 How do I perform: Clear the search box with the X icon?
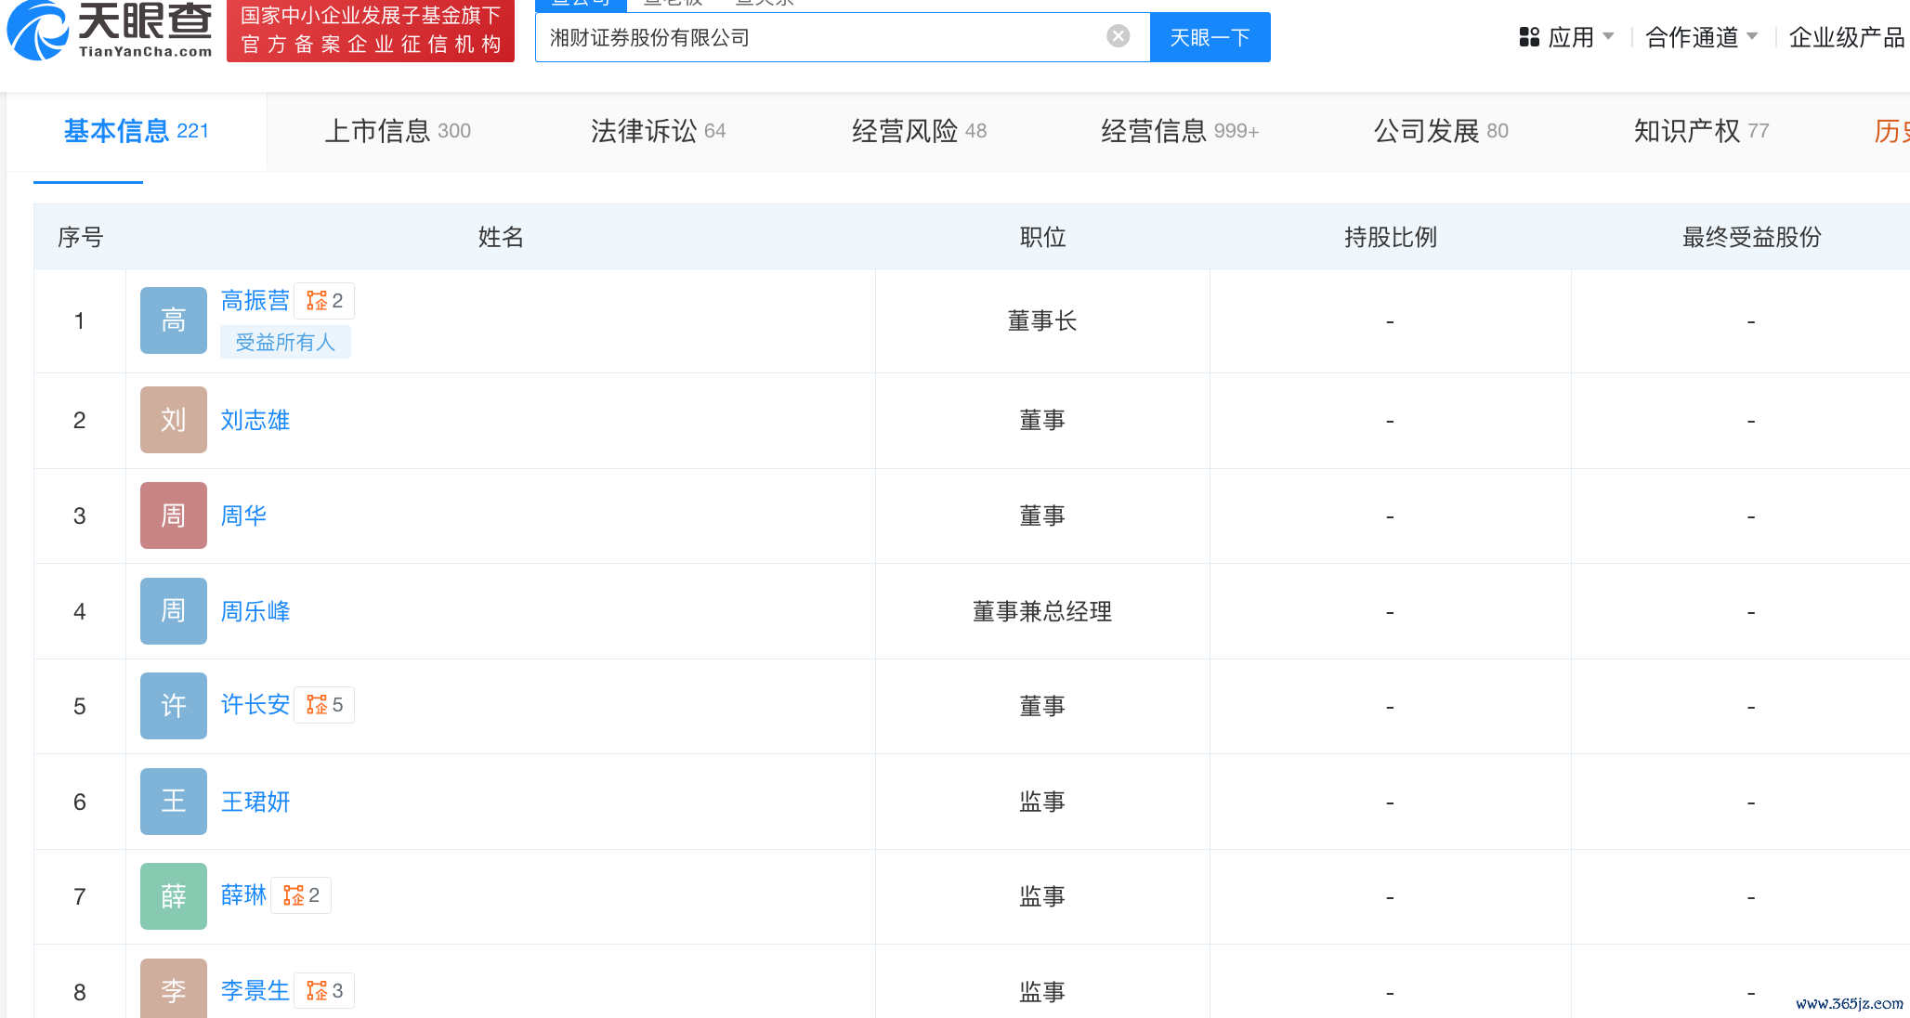click(1119, 36)
